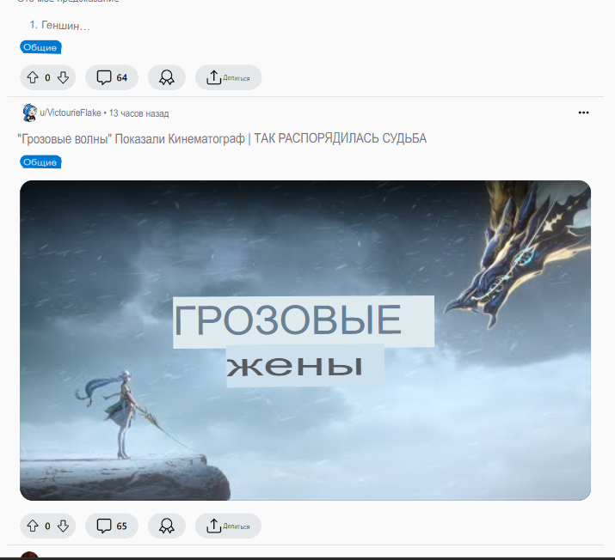Image resolution: width=615 pixels, height=560 pixels.
Task: Click the timestamp "13 часов назад"
Action: 138,113
